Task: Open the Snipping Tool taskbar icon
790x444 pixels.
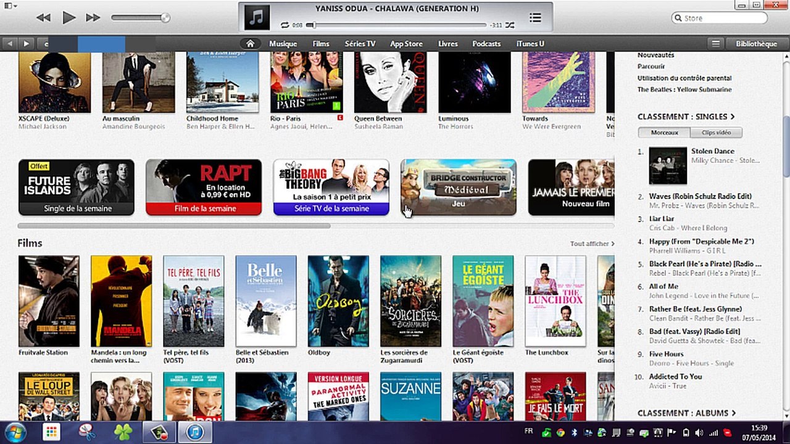Action: click(x=88, y=432)
